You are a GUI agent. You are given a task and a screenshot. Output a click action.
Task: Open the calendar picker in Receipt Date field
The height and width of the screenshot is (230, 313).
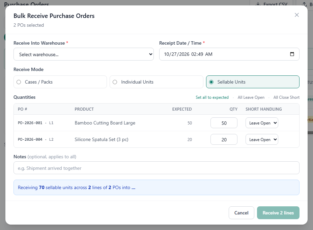click(x=292, y=54)
